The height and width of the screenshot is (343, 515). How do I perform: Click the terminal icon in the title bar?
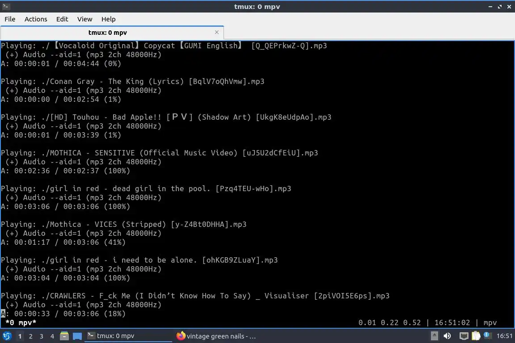(6, 6)
